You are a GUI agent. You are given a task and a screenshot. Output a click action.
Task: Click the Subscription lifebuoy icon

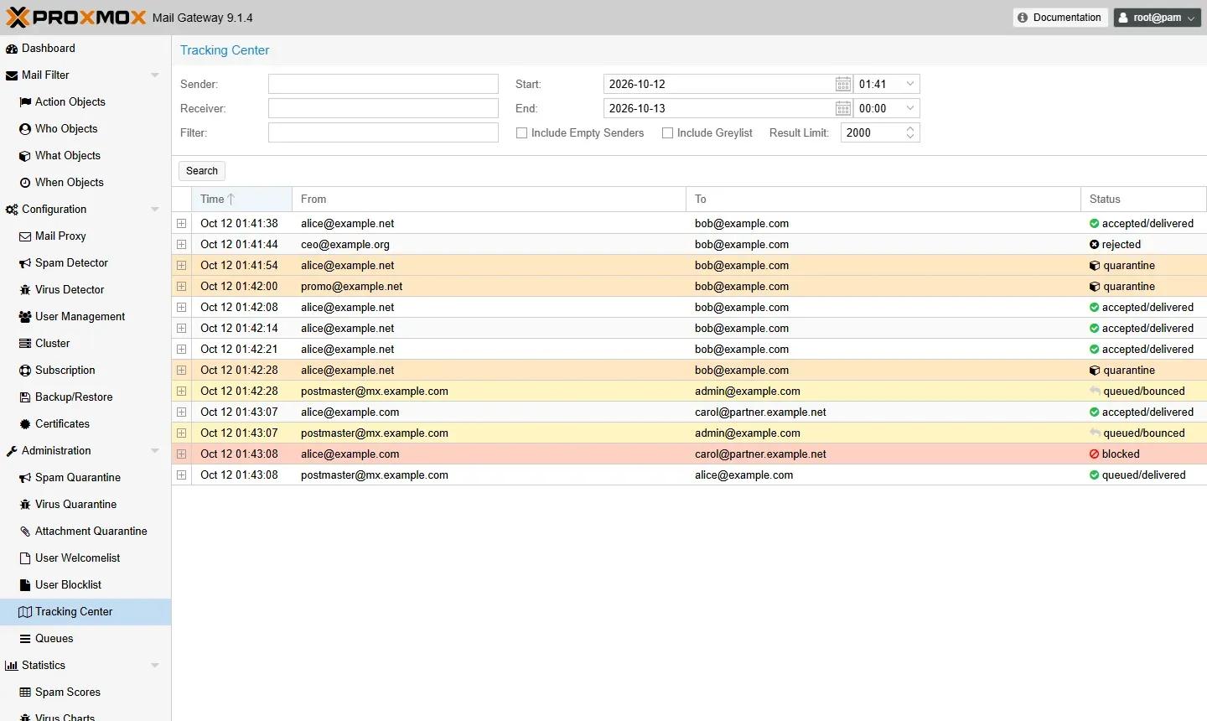pyautogui.click(x=25, y=371)
